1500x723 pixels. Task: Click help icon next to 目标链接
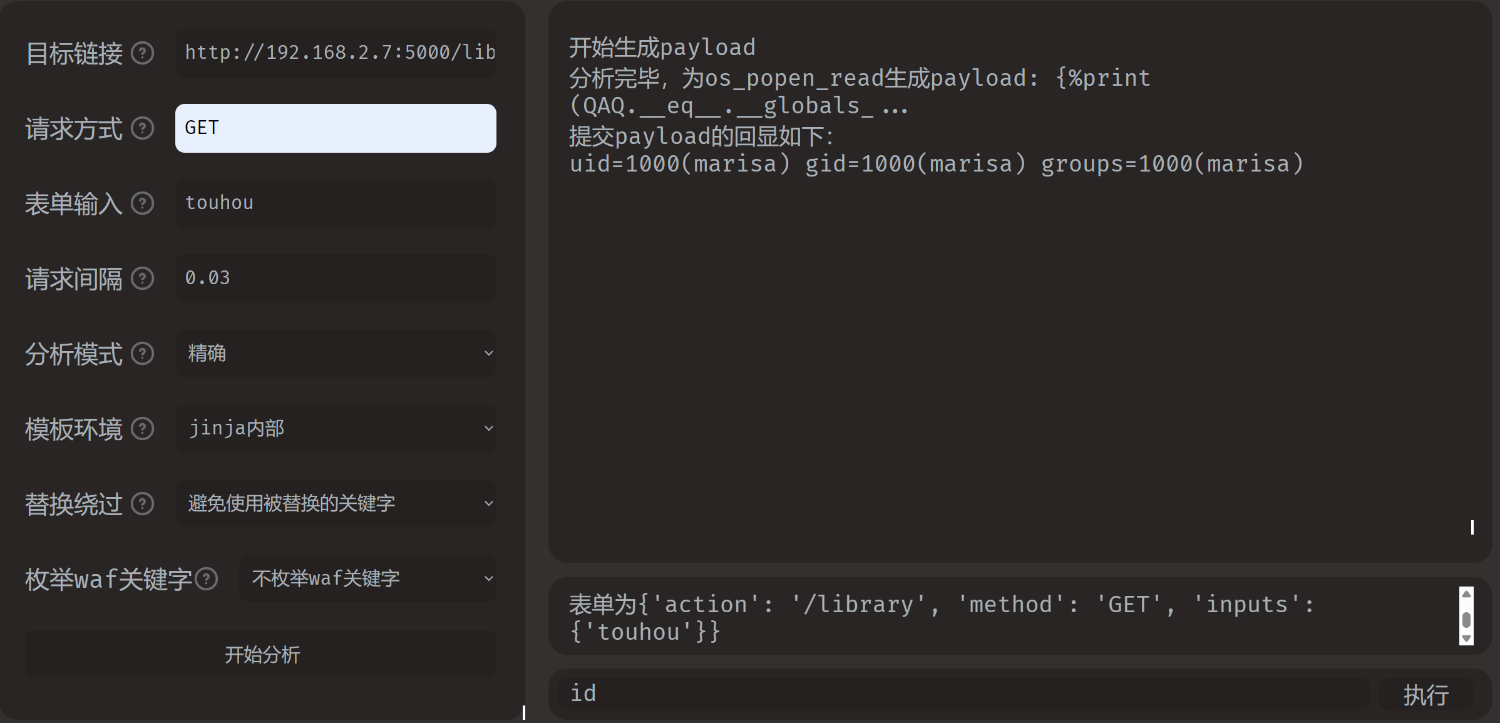[x=142, y=53]
